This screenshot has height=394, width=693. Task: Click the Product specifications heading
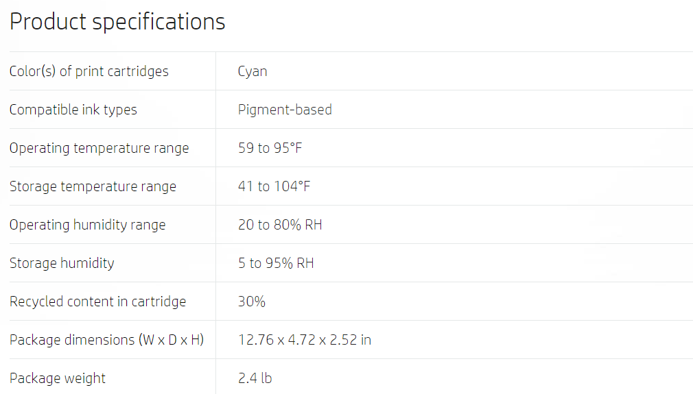pyautogui.click(x=117, y=22)
